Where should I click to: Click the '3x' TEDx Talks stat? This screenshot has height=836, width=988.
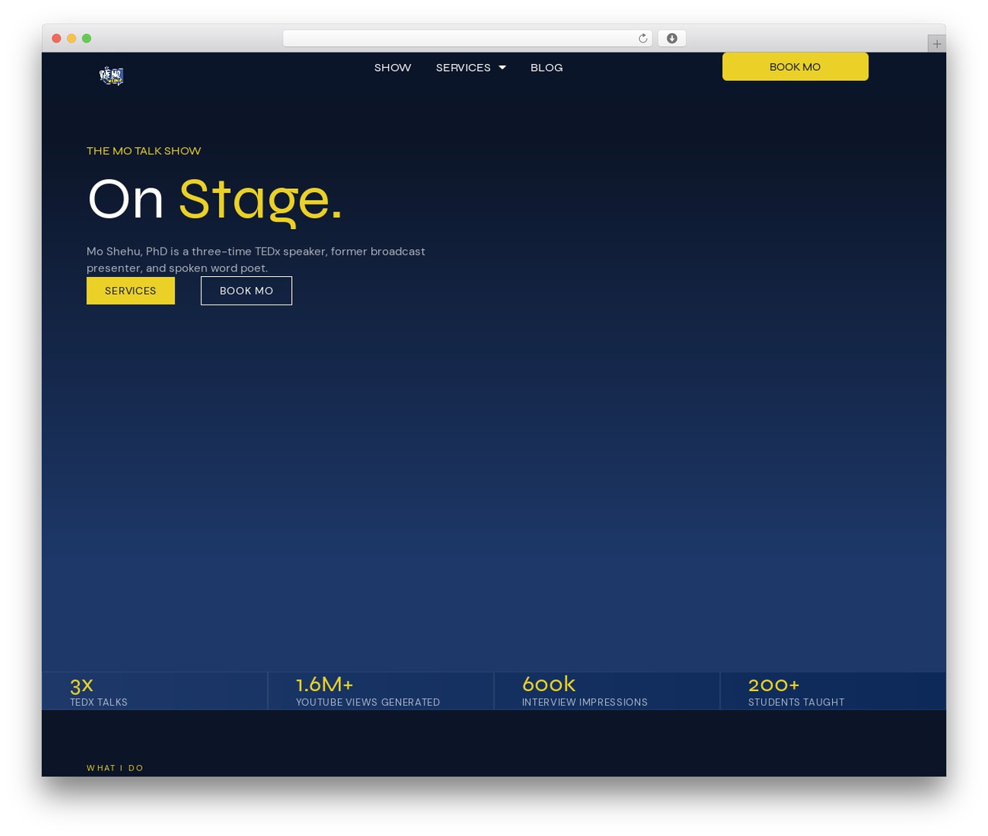[x=81, y=685]
